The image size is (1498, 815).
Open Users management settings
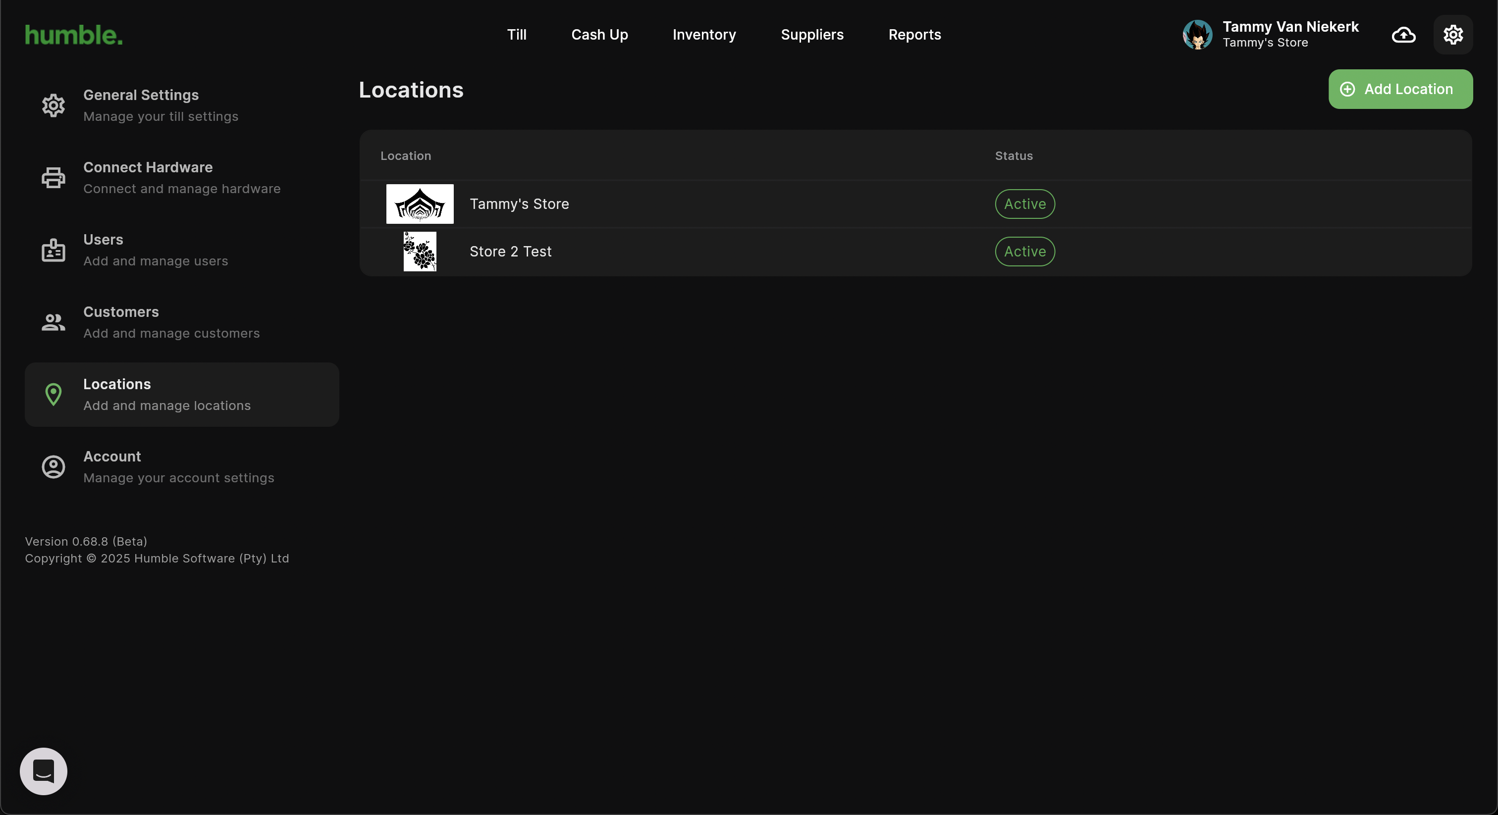181,250
